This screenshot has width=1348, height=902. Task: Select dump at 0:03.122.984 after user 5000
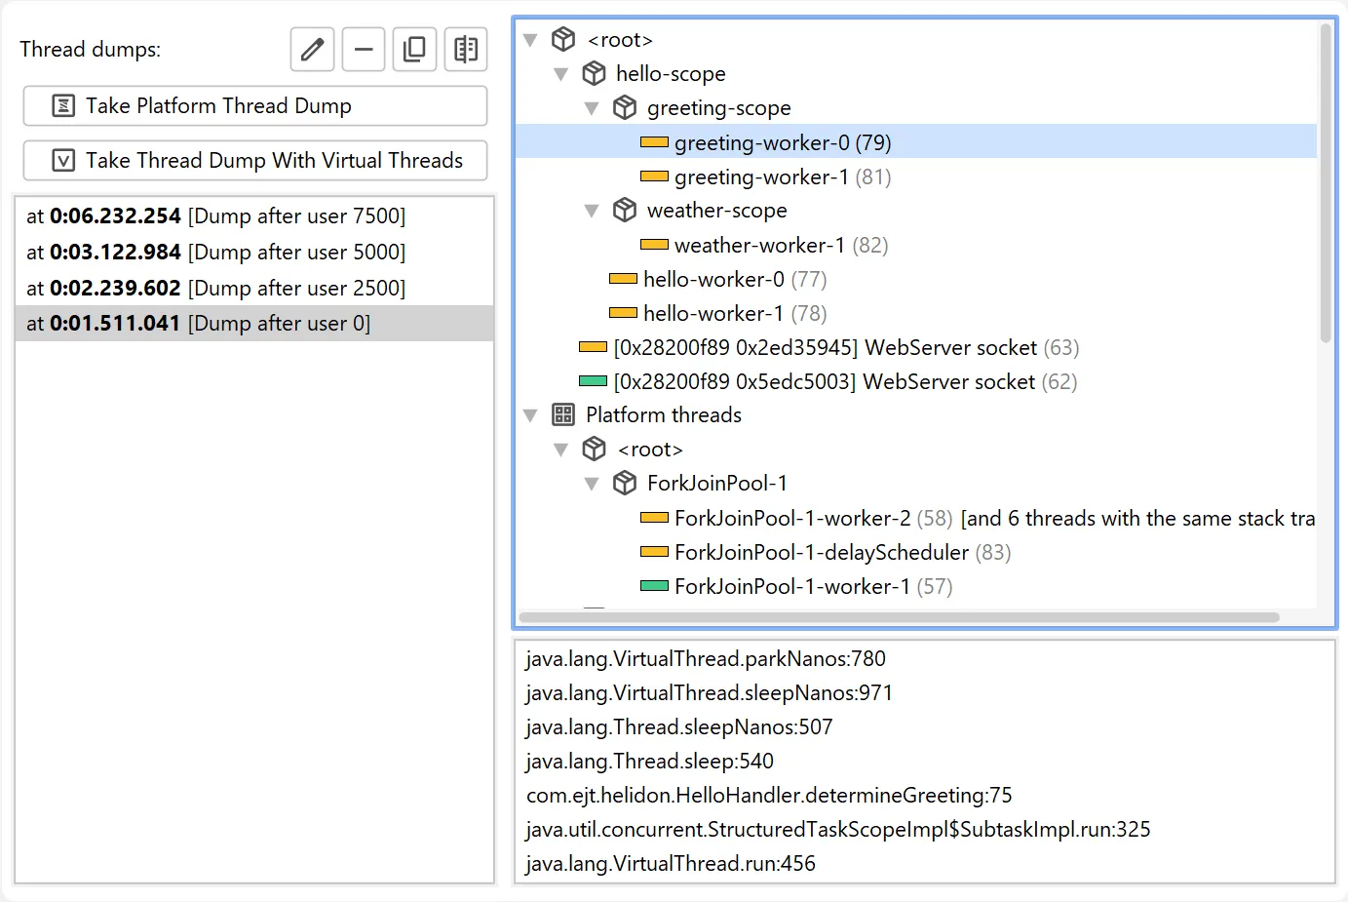tap(254, 252)
